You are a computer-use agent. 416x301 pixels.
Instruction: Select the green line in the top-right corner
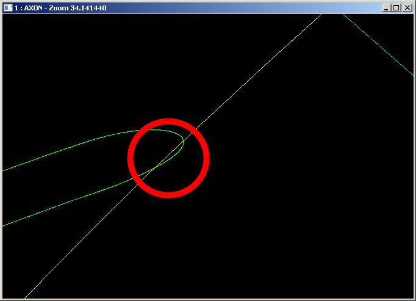point(378,44)
